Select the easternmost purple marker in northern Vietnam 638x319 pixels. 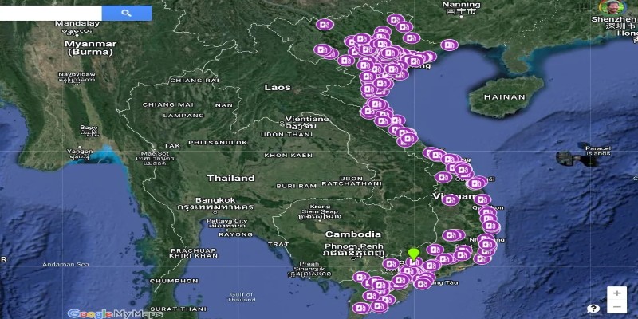tap(449, 45)
